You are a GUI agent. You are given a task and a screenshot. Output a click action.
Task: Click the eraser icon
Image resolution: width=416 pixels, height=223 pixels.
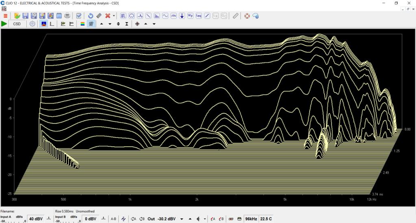pyautogui.click(x=99, y=16)
